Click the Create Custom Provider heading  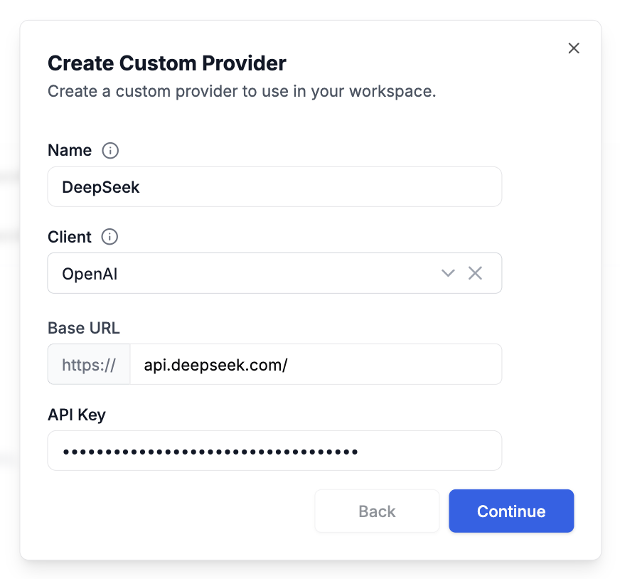pos(166,63)
